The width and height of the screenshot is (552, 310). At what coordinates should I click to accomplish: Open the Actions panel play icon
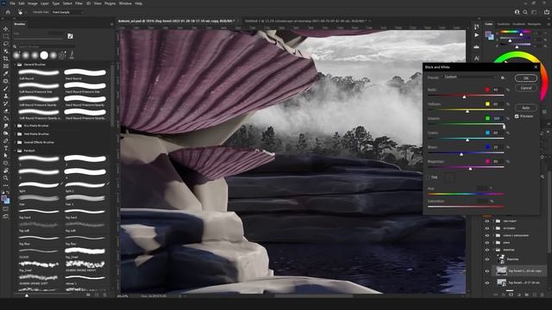point(476,35)
